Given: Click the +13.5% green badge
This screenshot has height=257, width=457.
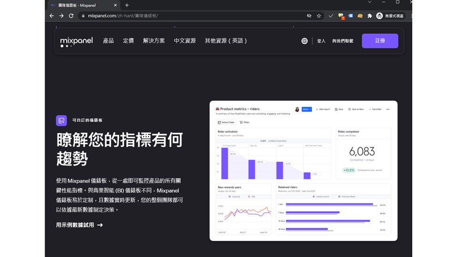Looking at the screenshot, I should (x=348, y=170).
